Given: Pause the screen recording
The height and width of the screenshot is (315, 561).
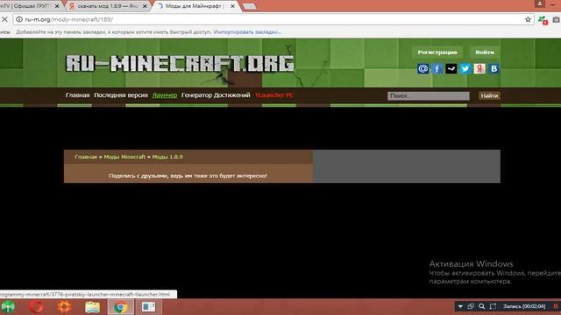Looking at the screenshot, I should pos(556,306).
